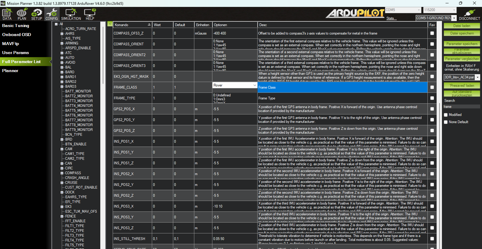Open the HELP monitor icon
Image resolution: width=482 pixels, height=249 pixels.
click(90, 14)
